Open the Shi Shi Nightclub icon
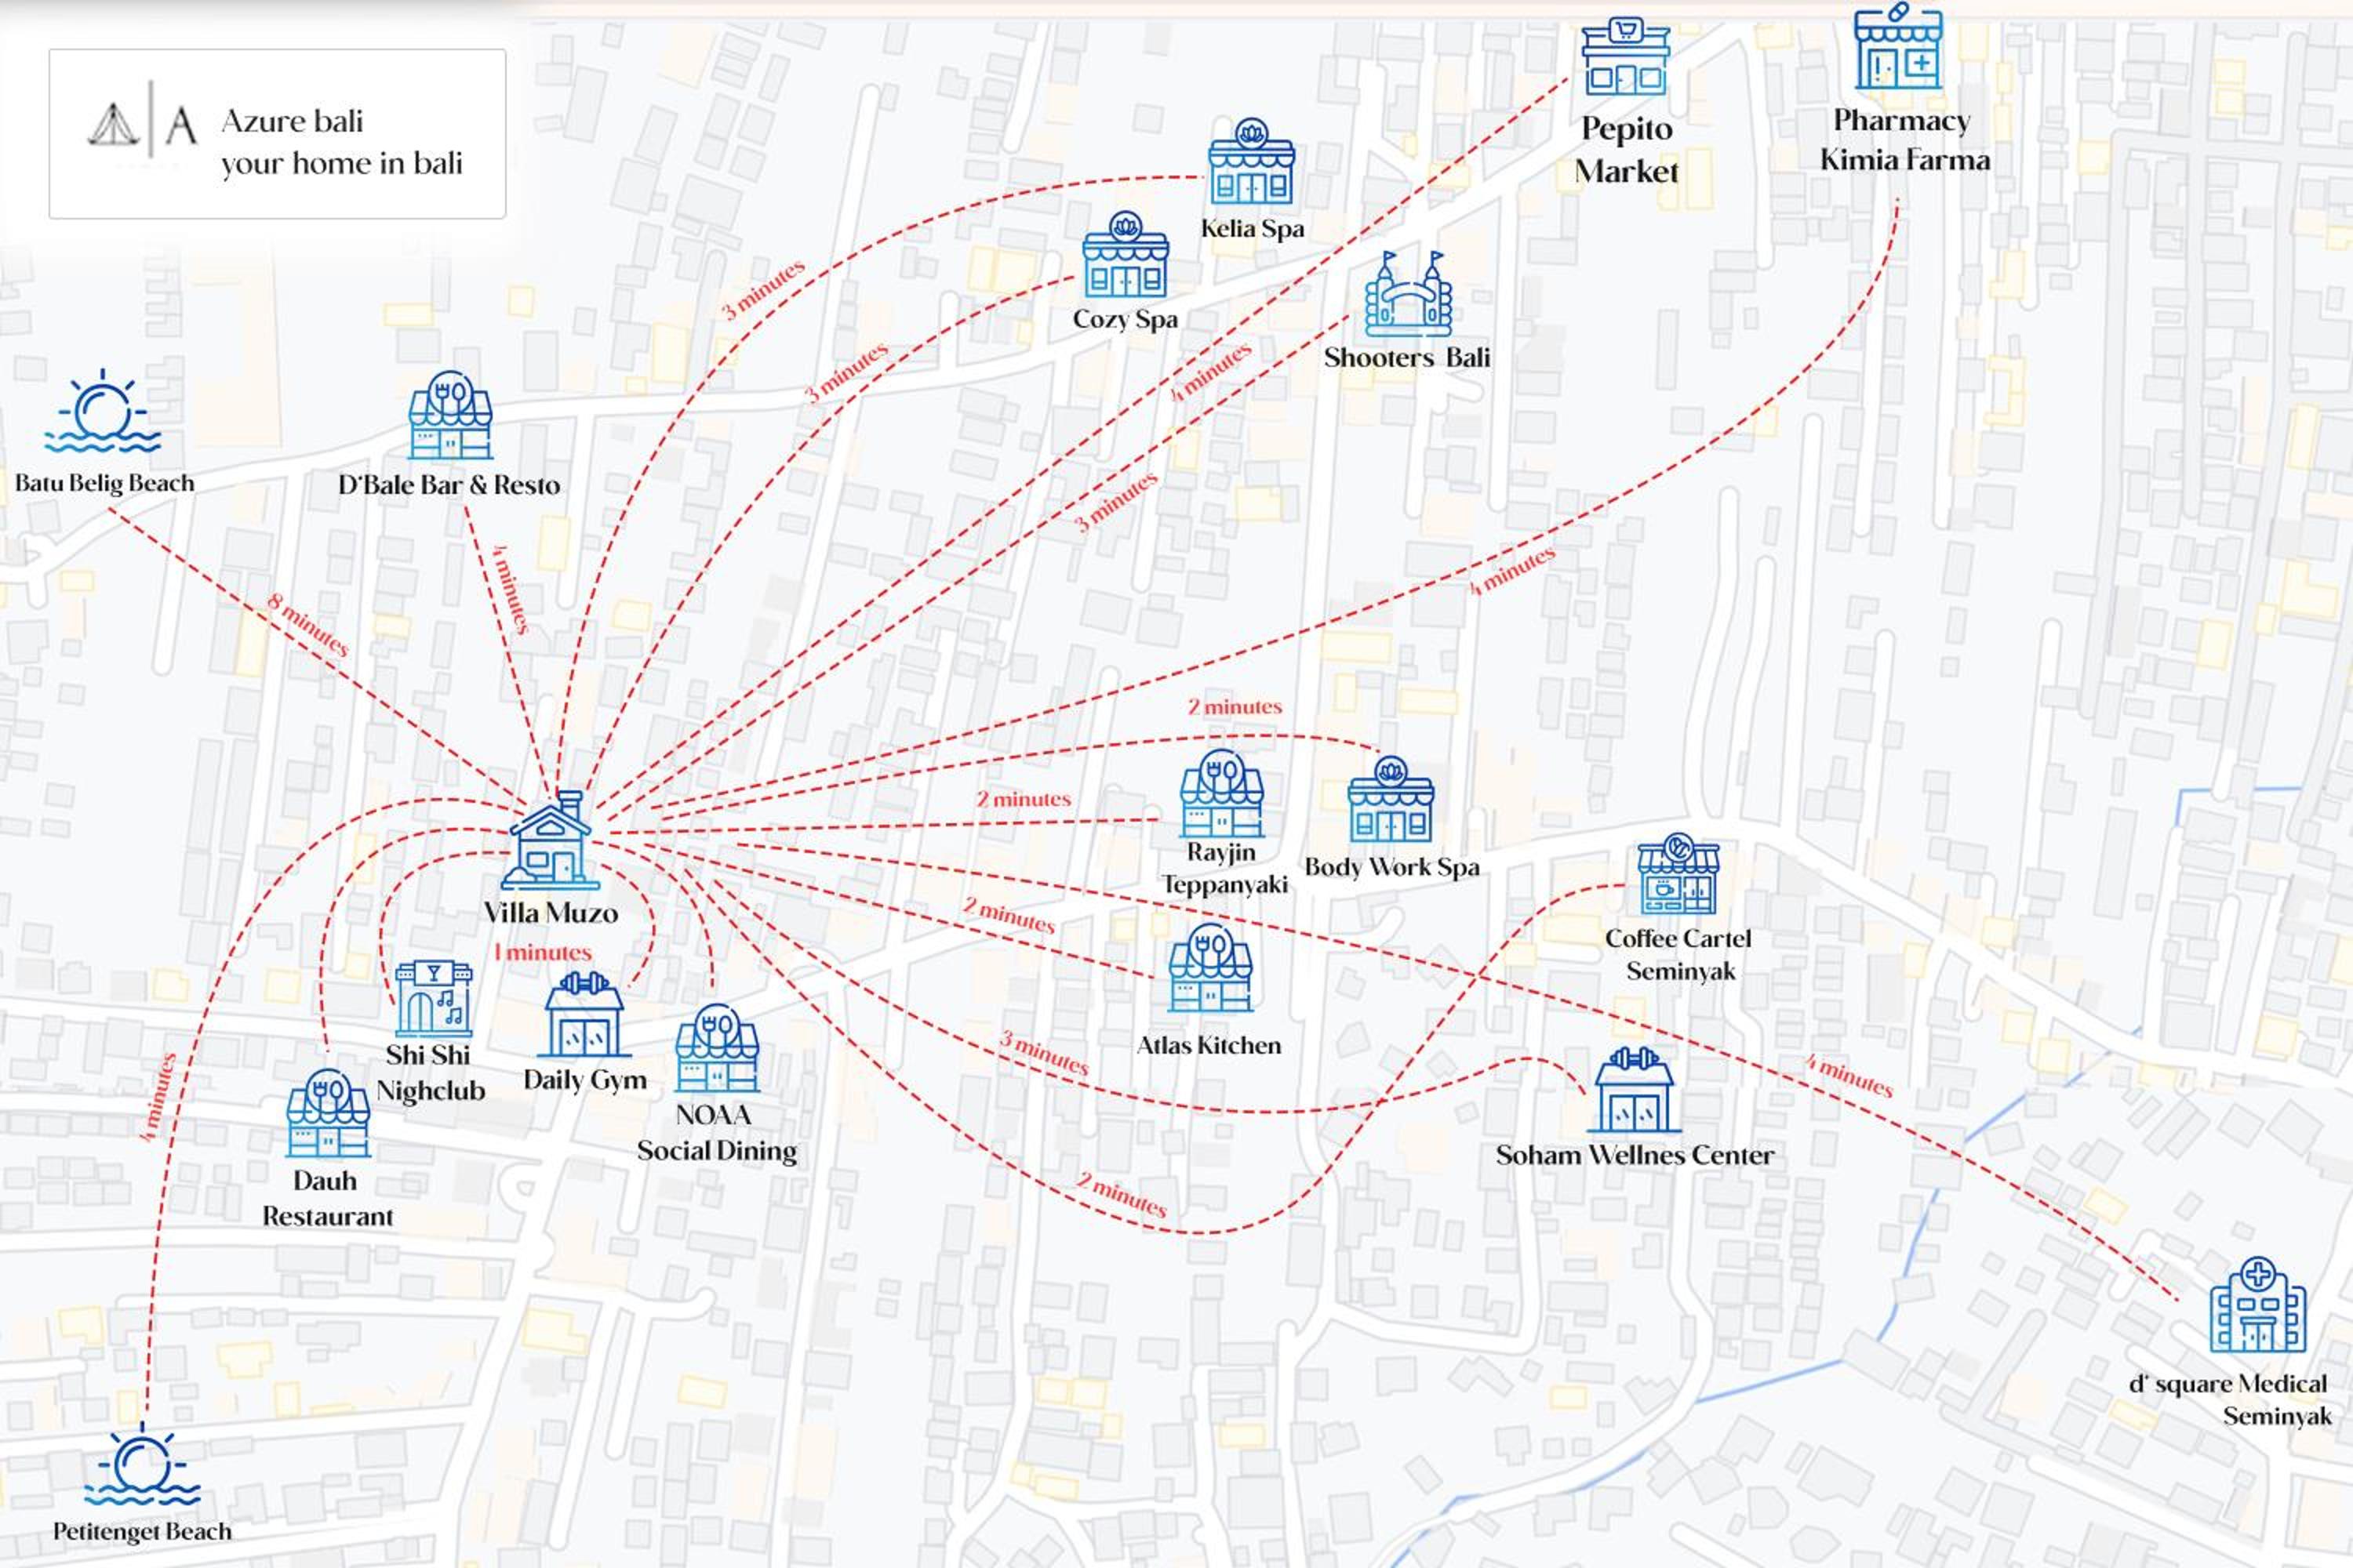 433,999
